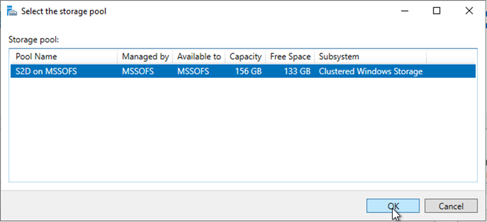Click the Capacity column header

pyautogui.click(x=245, y=56)
